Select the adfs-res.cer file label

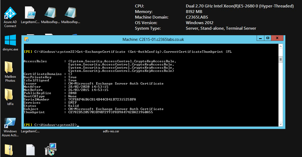[x=111, y=131]
